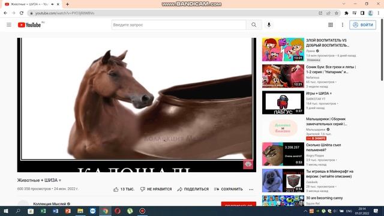Open taskbar search magnifier
This screenshot has width=384, height=216.
click(18, 211)
